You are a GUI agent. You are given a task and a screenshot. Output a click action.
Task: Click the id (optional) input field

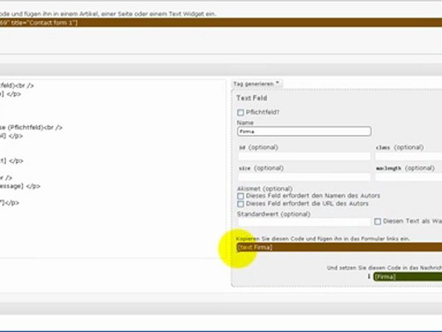[303, 157]
